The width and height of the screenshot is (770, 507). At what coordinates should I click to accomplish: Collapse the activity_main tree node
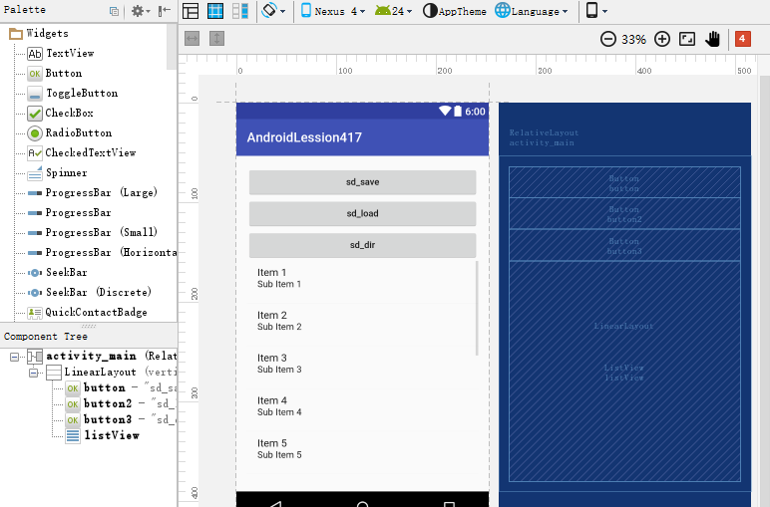tap(14, 357)
